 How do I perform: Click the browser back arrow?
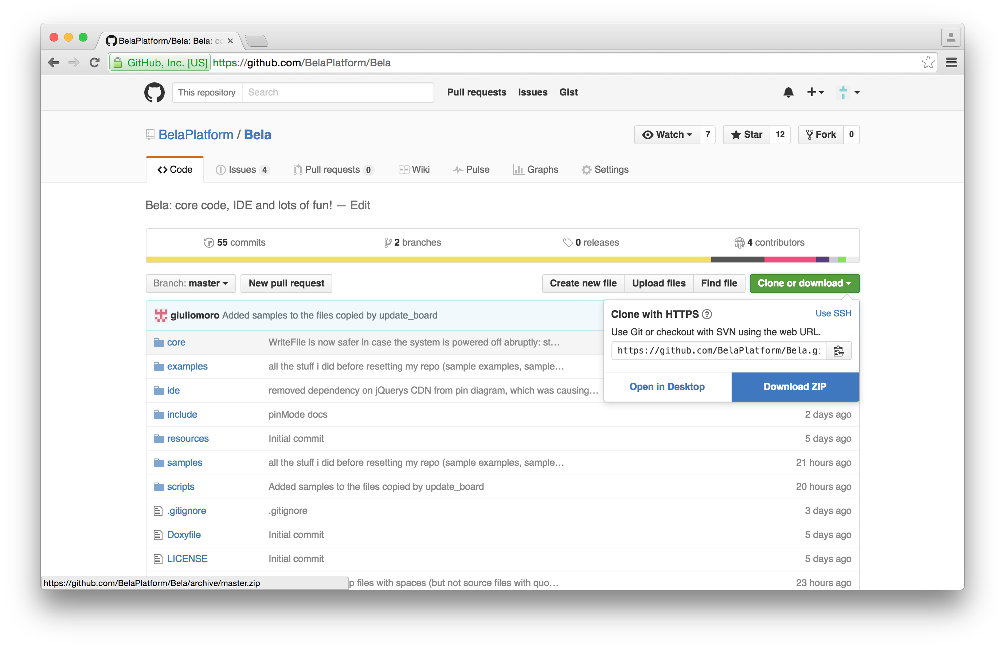[54, 63]
